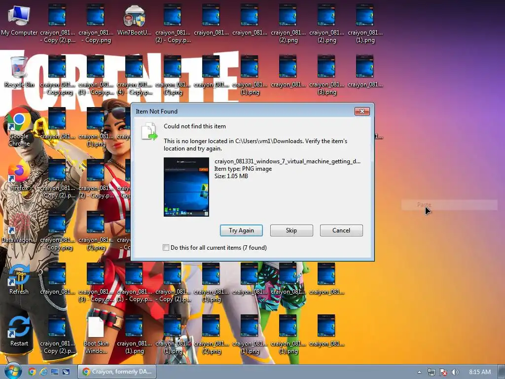This screenshot has width=505, height=379.
Task: Show hidden system tray icons arrow
Action: (x=419, y=372)
